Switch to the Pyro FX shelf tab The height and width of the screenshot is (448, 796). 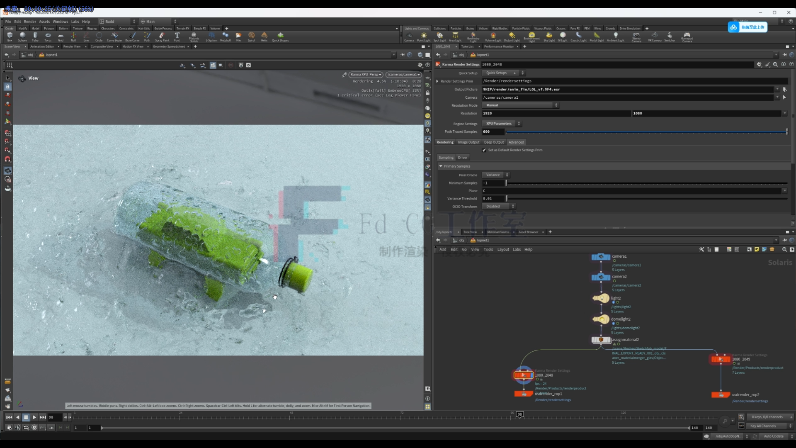(x=575, y=28)
